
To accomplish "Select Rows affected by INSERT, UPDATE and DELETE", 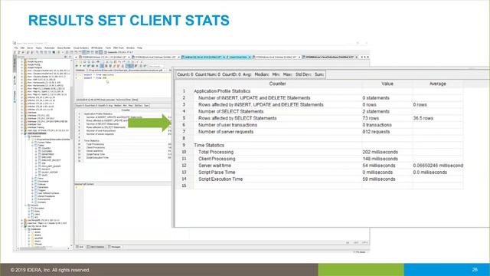I will tap(319, 104).
